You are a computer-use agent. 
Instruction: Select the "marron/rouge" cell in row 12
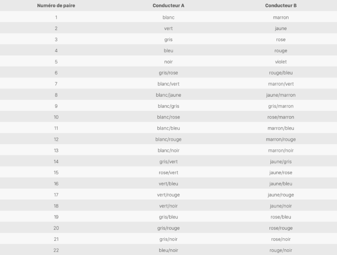tap(281, 139)
